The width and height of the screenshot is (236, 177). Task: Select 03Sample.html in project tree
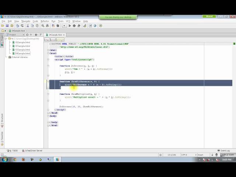[22, 50]
